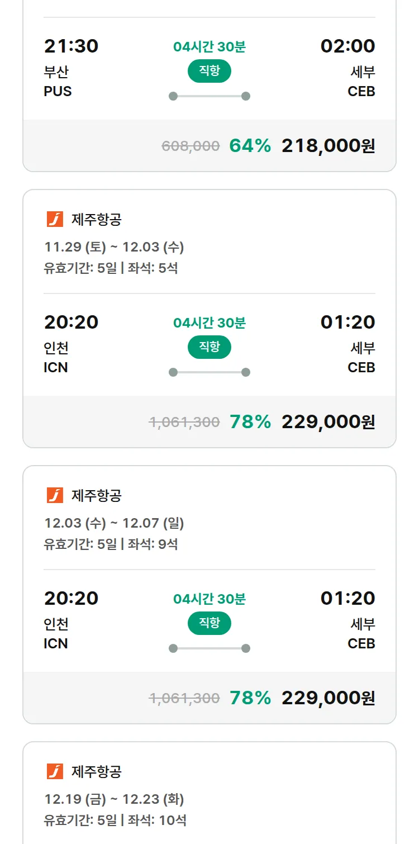Click validity and 9 seats info line
This screenshot has width=419, height=844.
pyautogui.click(x=111, y=544)
